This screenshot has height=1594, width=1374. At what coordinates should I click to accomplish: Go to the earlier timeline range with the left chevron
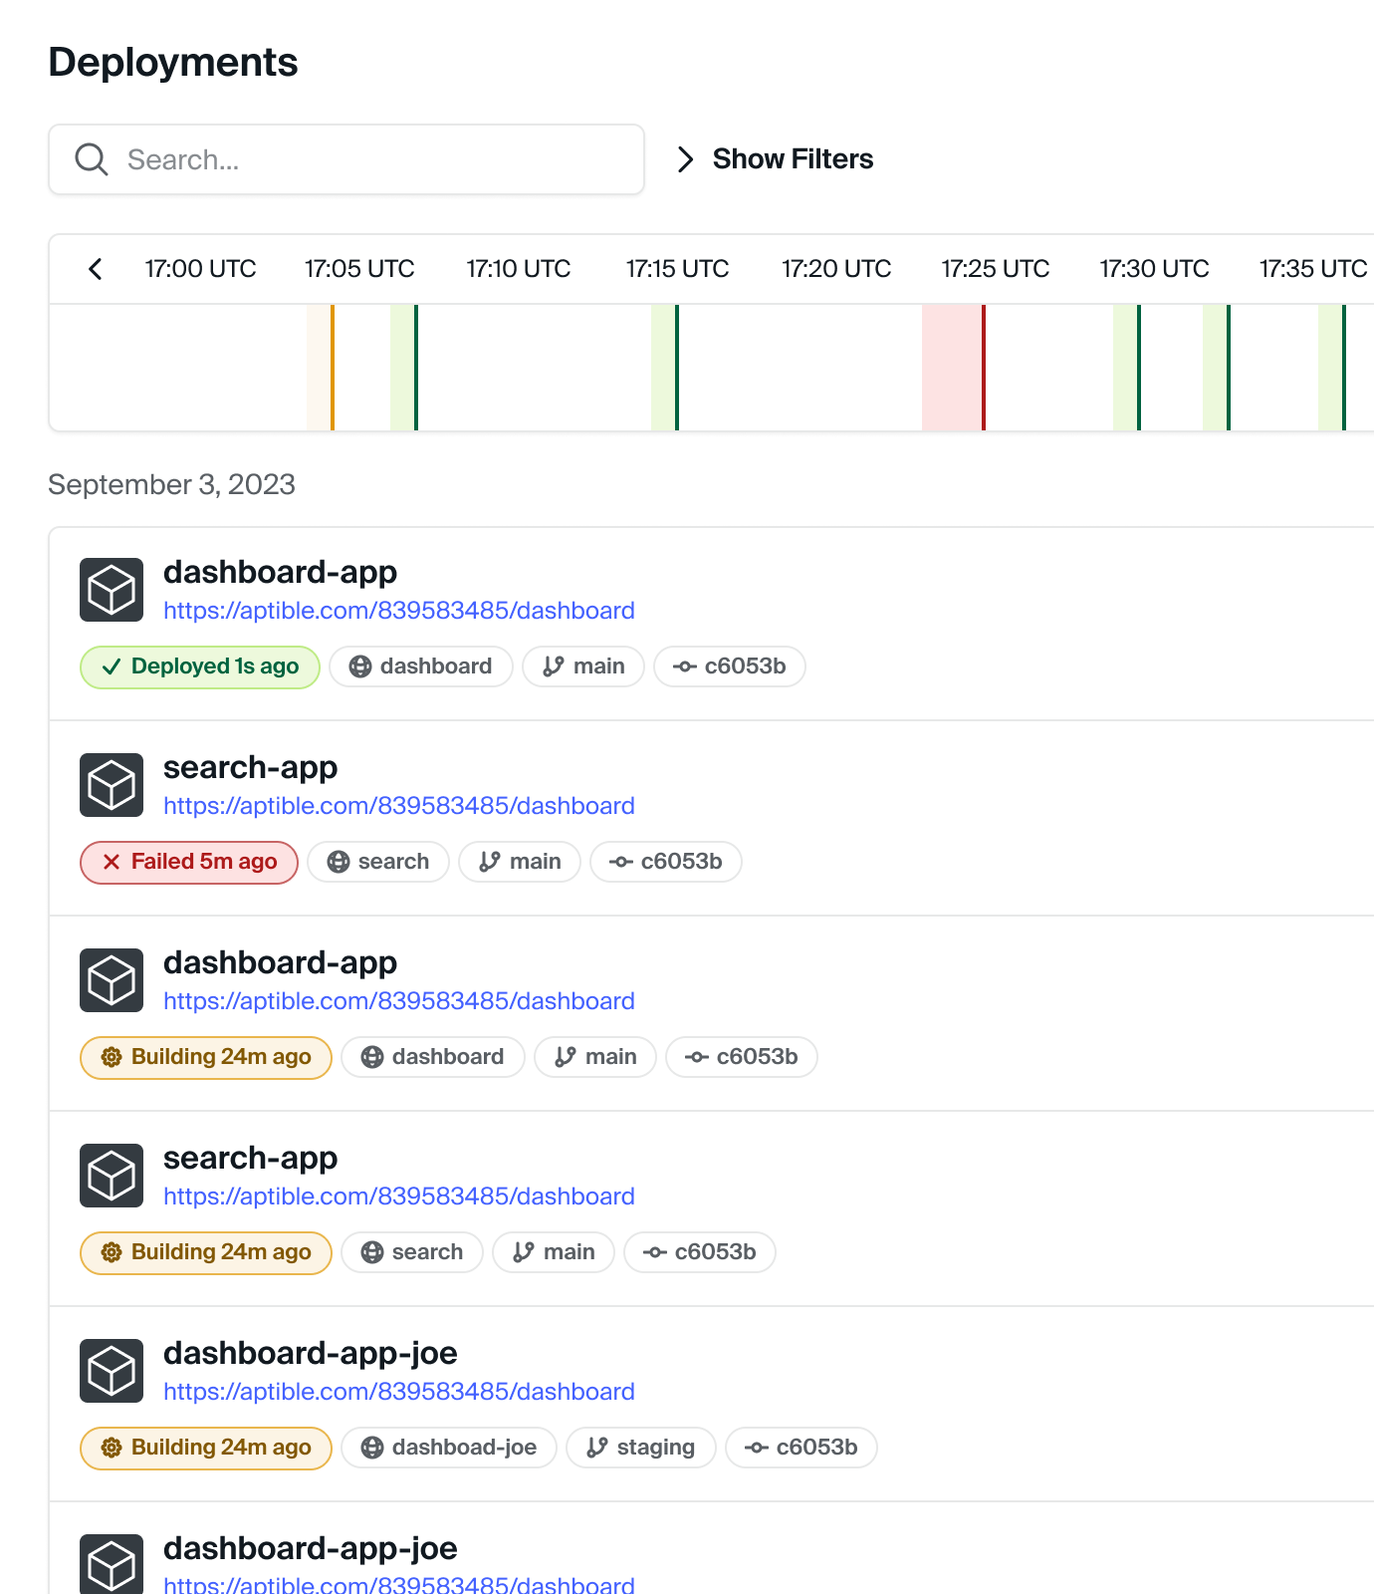pos(96,269)
